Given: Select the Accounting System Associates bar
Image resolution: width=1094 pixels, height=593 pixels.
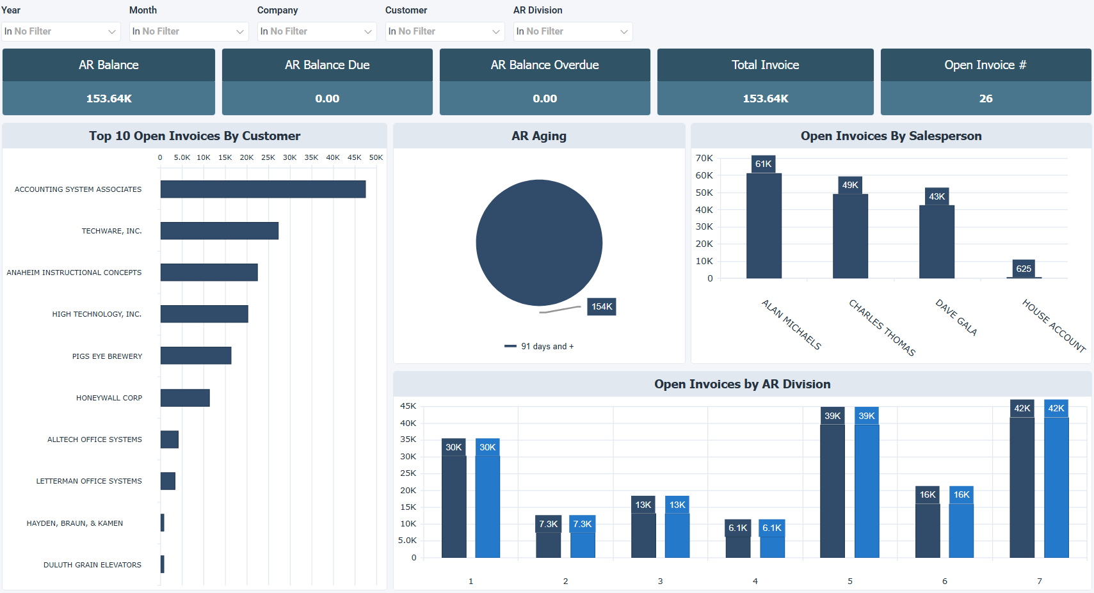Looking at the screenshot, I should click(x=263, y=189).
